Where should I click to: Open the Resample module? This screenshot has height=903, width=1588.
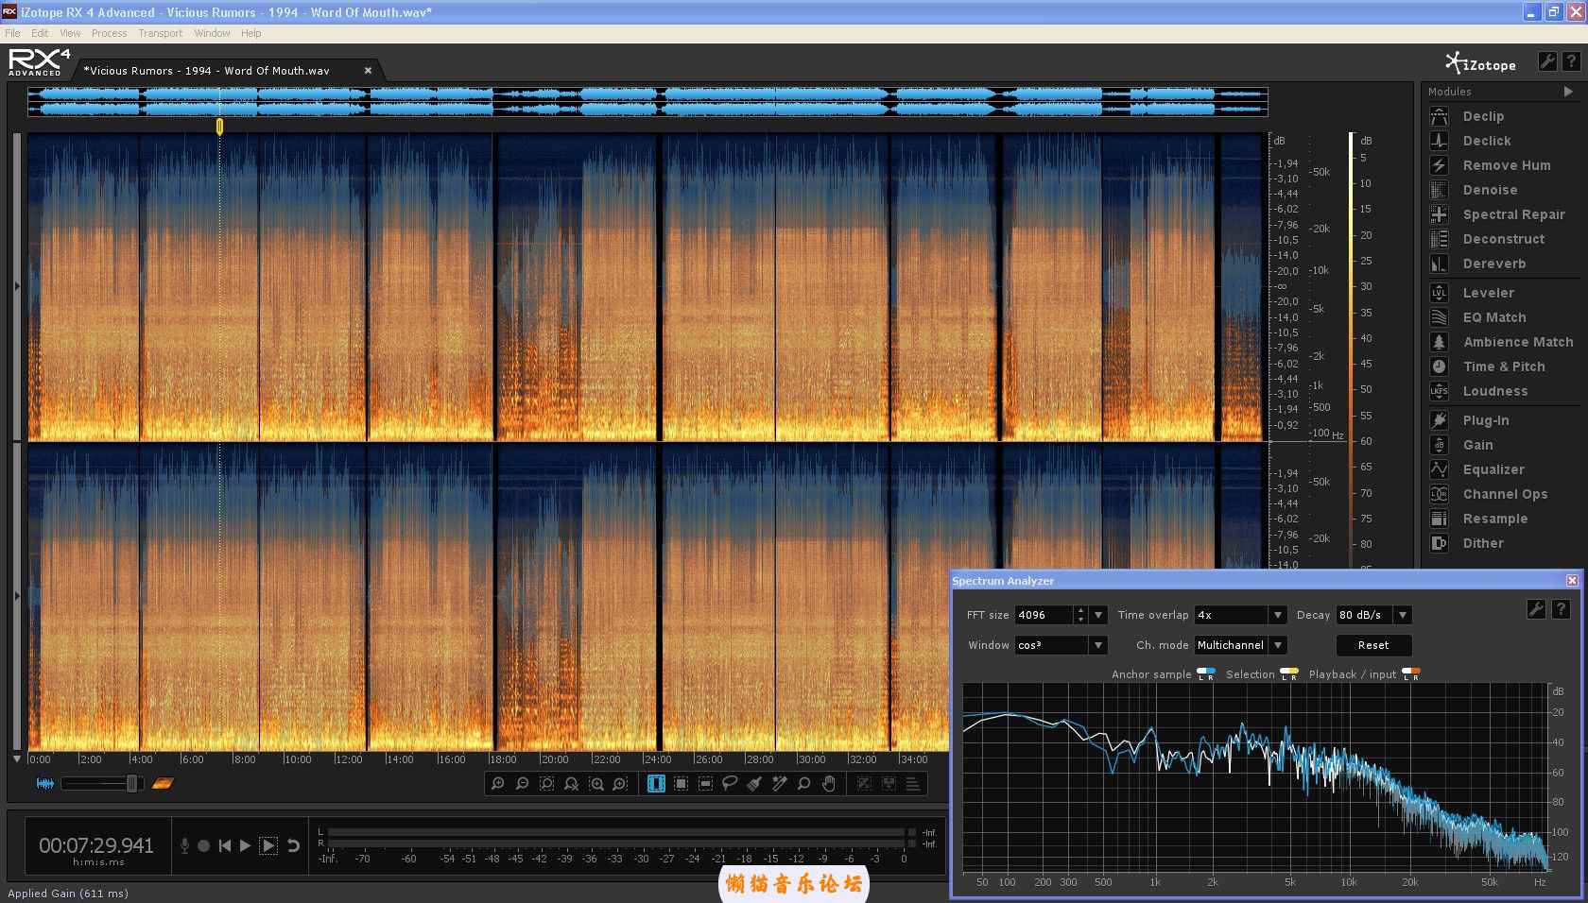[x=1494, y=519]
